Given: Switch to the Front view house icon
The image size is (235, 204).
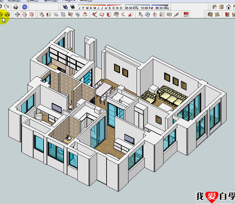Looking at the screenshot, I should [229, 7].
